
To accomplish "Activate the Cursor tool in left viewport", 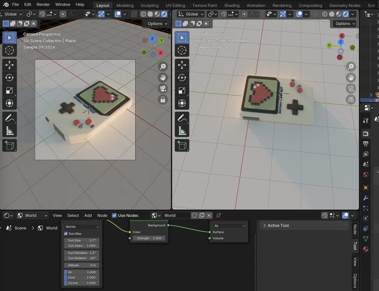I will point(9,50).
